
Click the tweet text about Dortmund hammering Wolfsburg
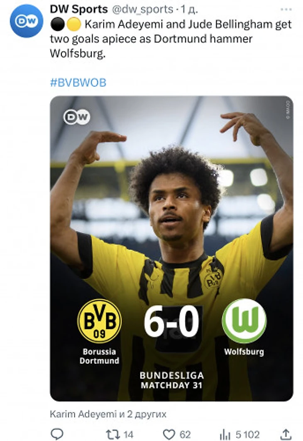tap(171, 39)
